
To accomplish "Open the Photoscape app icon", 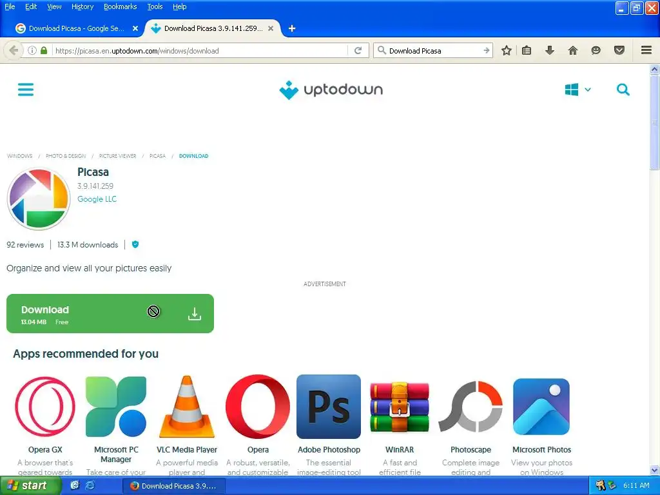I will coord(471,407).
